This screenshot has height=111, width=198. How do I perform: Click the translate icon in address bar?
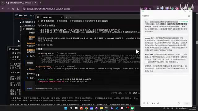point(141,9)
